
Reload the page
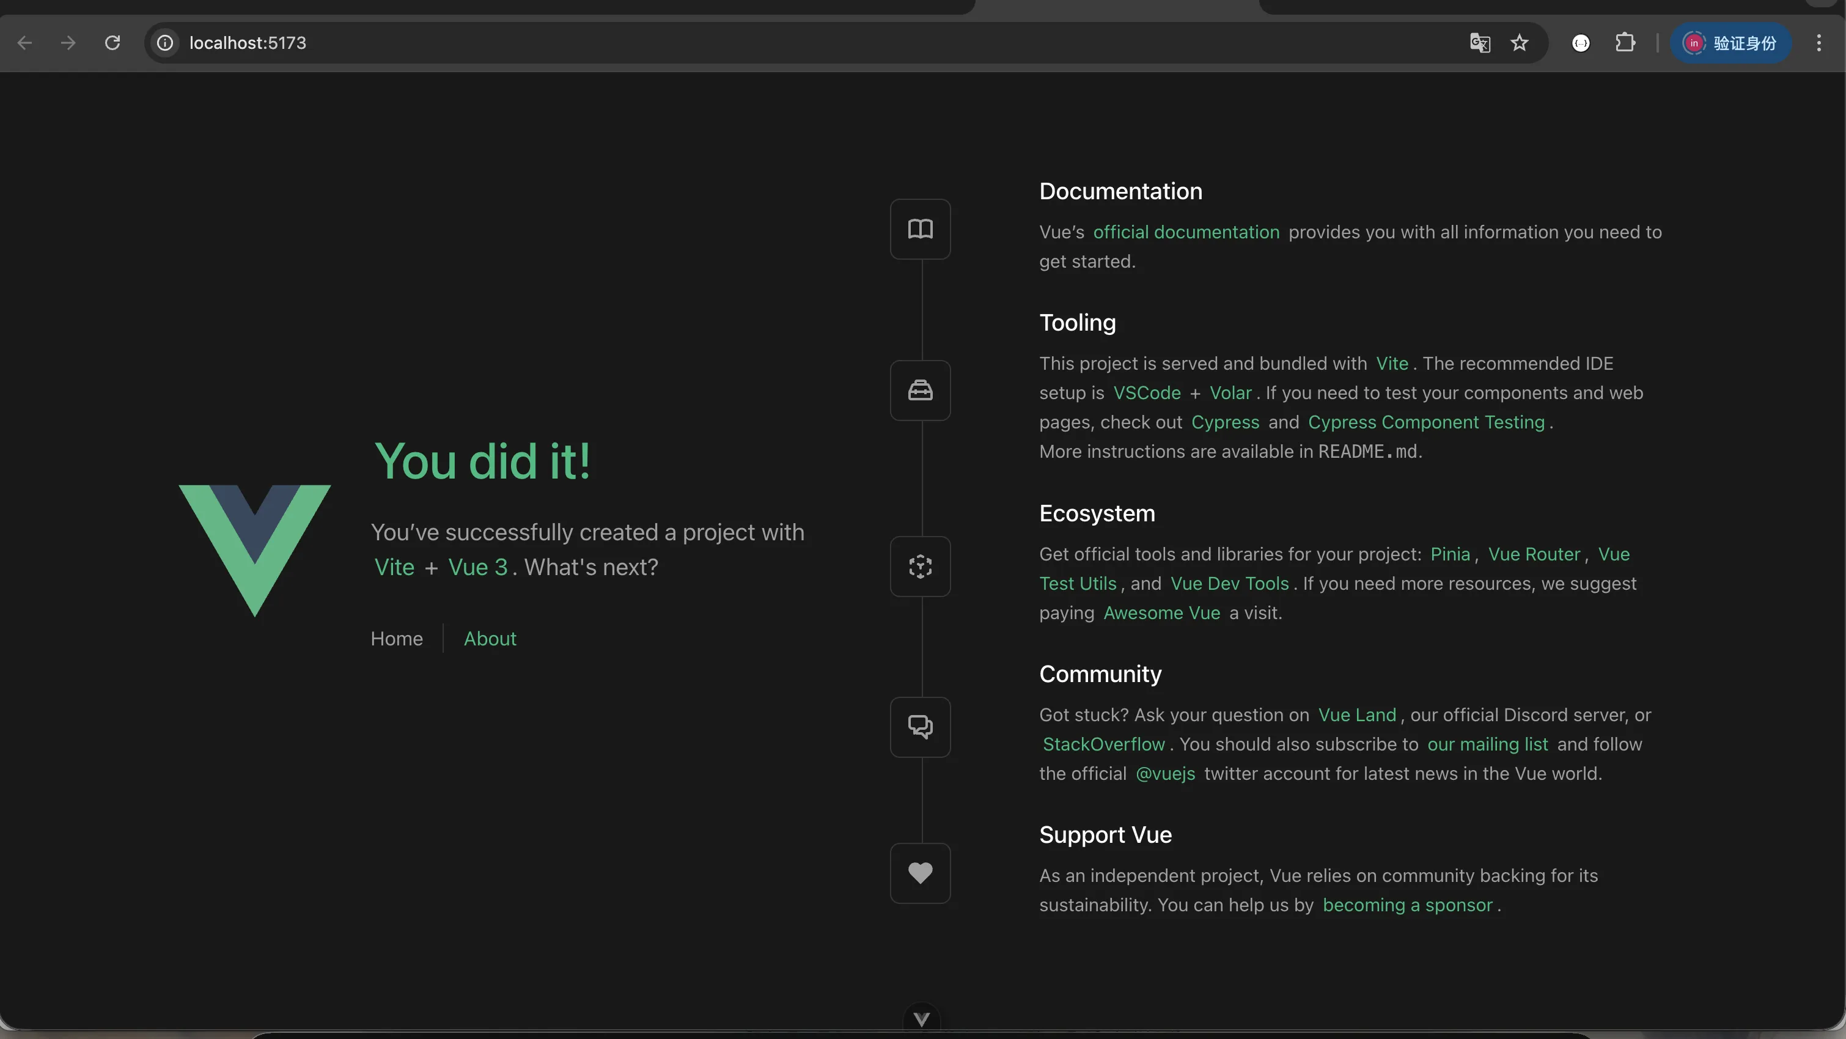coord(112,43)
